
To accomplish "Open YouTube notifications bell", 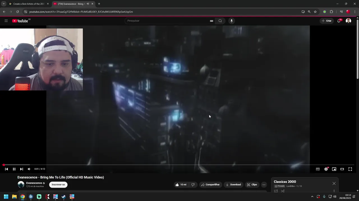I will click(x=339, y=21).
